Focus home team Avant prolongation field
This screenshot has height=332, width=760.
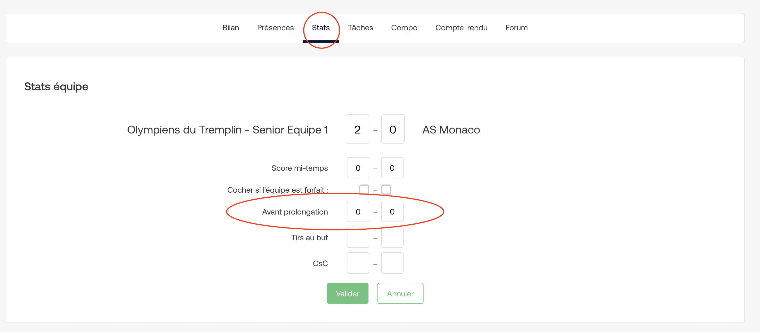(358, 211)
